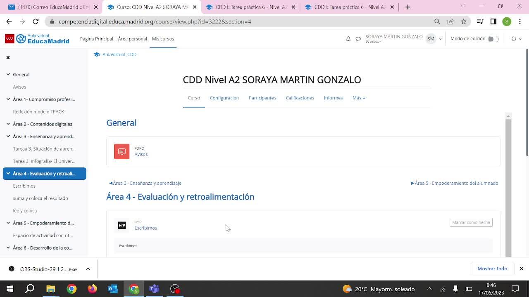This screenshot has height=297, width=529.
Task: Open the Escribimos H5P activity link
Action: point(145,228)
